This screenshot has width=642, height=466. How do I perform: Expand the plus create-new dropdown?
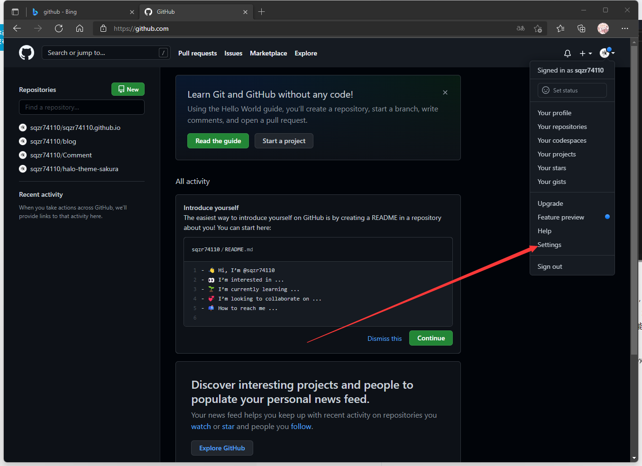[586, 53]
